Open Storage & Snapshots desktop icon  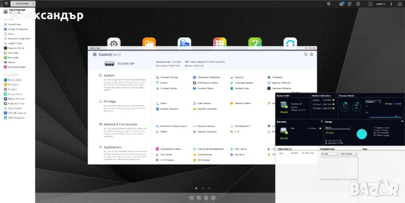pyautogui.click(x=184, y=43)
